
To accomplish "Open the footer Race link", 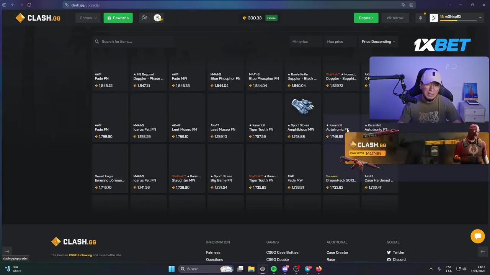I will (331, 260).
